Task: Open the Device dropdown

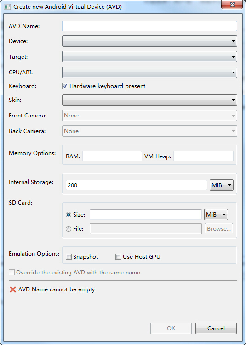Action: coord(149,41)
